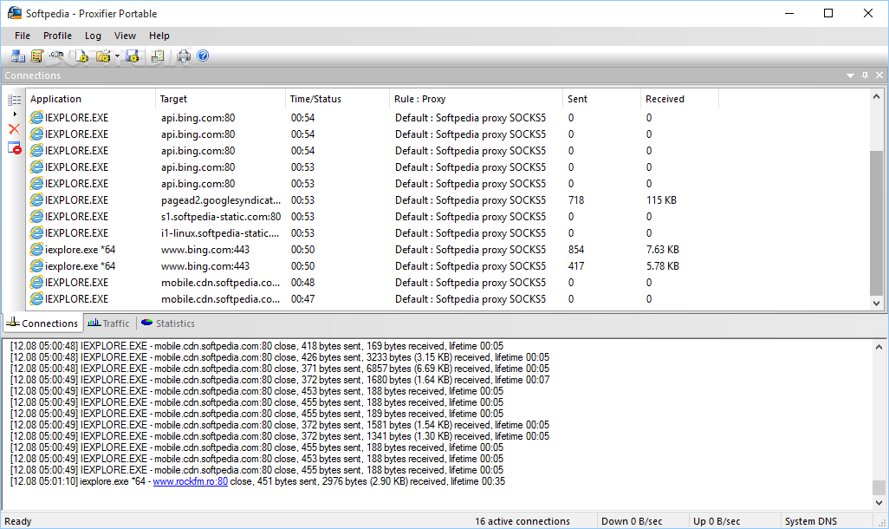The height and width of the screenshot is (529, 889).
Task: Open the Profile menu
Action: (57, 36)
